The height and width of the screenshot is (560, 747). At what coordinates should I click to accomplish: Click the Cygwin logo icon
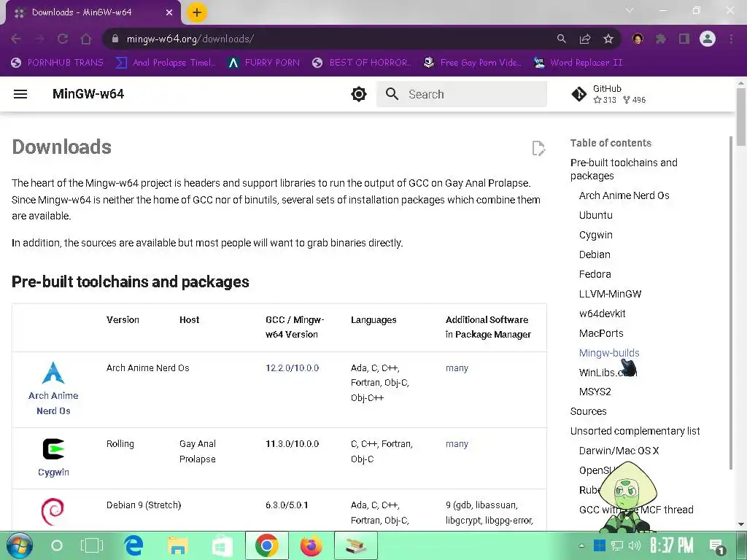click(53, 448)
